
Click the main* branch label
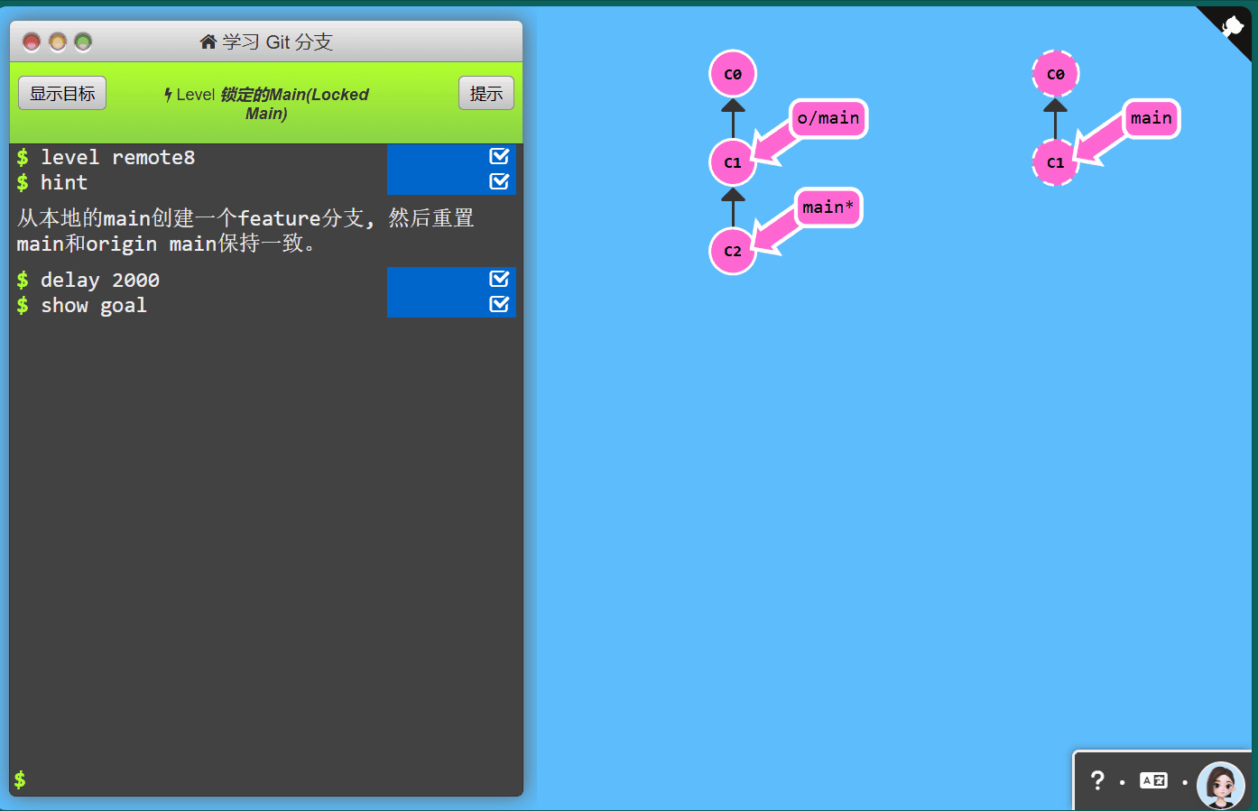pyautogui.click(x=828, y=207)
